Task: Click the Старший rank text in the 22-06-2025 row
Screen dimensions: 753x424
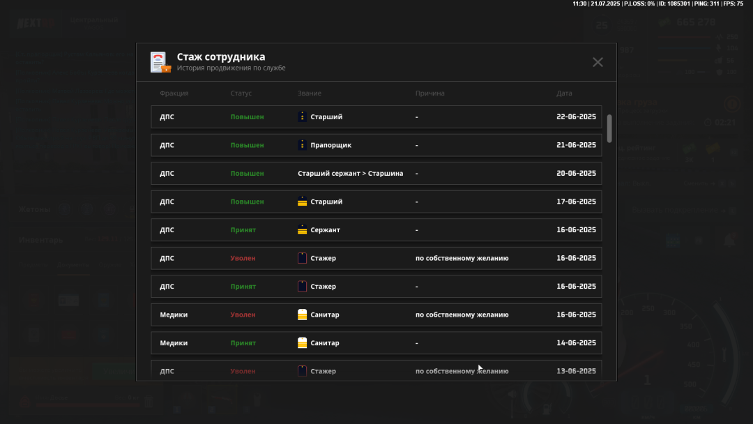Action: pyautogui.click(x=326, y=116)
